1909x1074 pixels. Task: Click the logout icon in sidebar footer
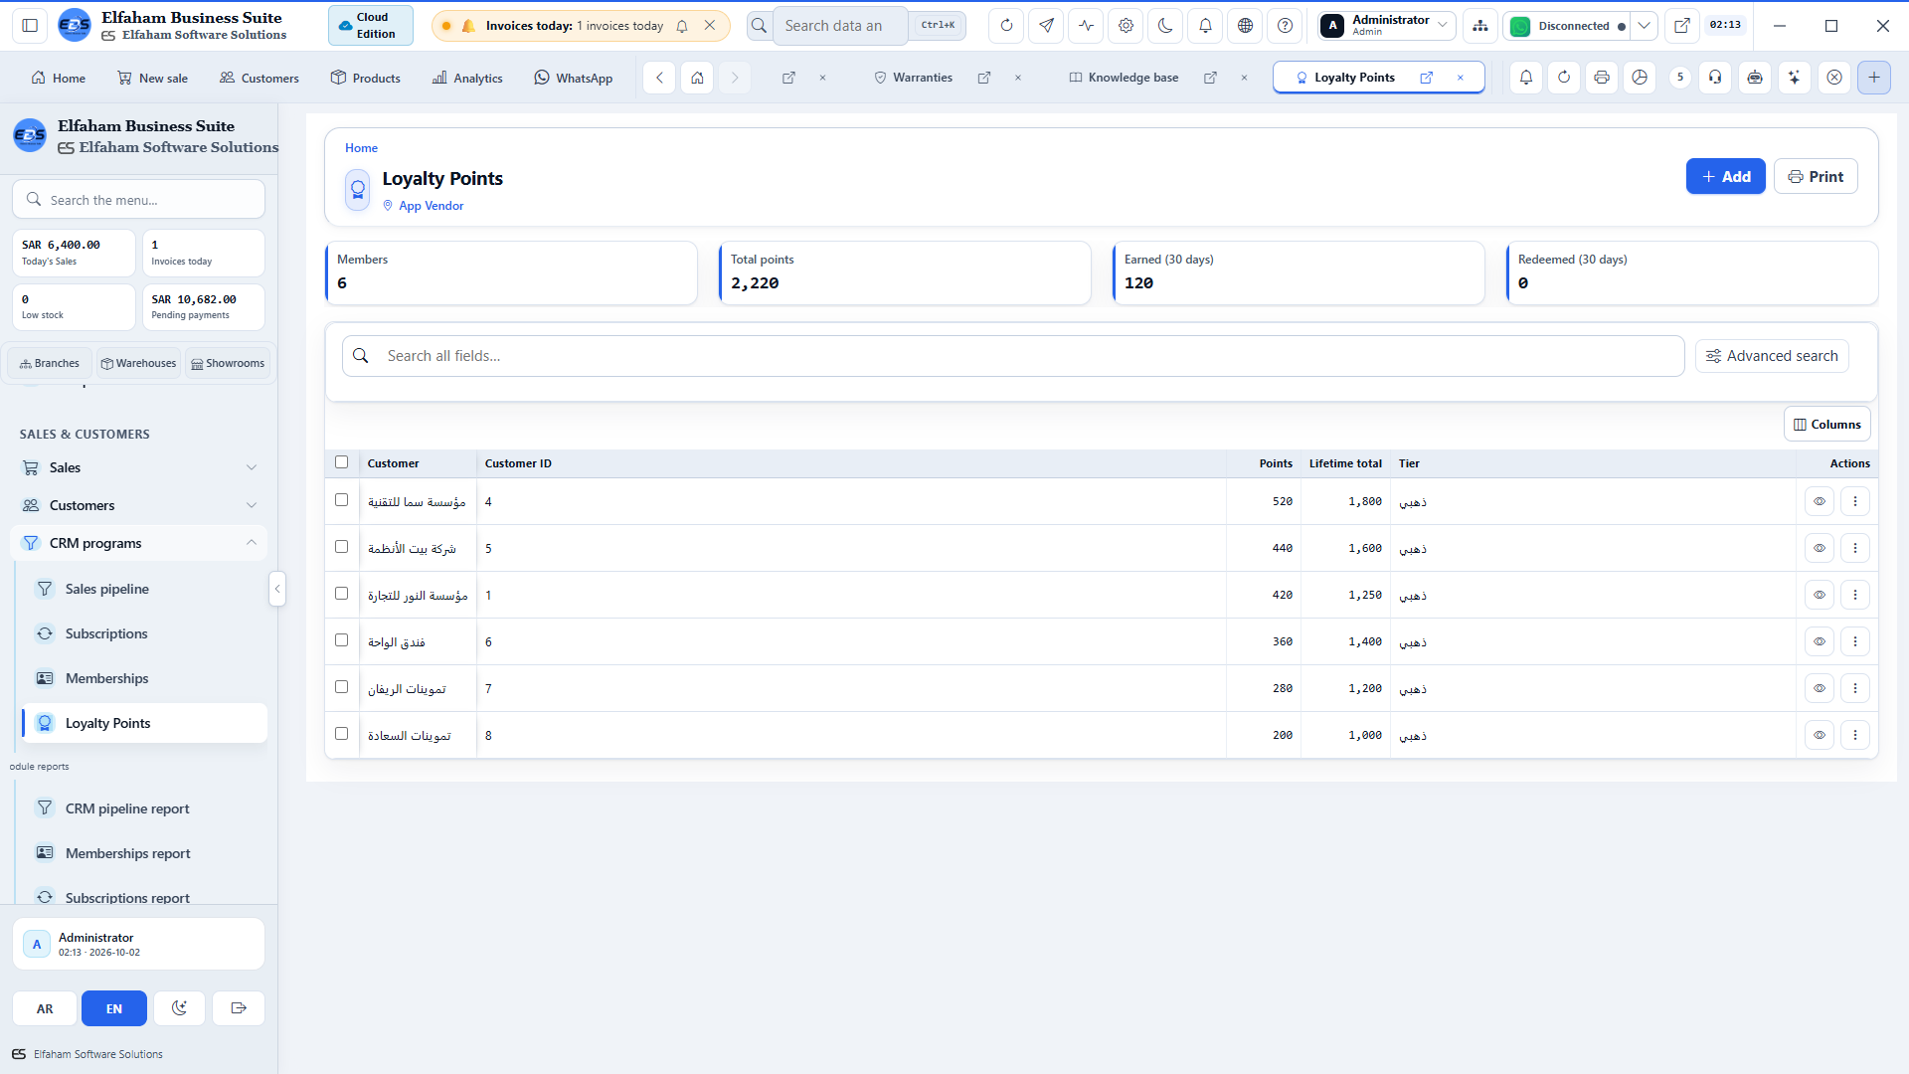(239, 1008)
